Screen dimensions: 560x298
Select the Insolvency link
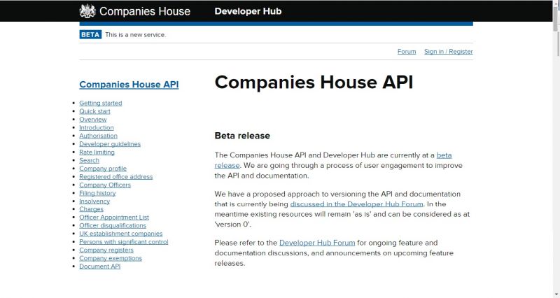click(94, 201)
